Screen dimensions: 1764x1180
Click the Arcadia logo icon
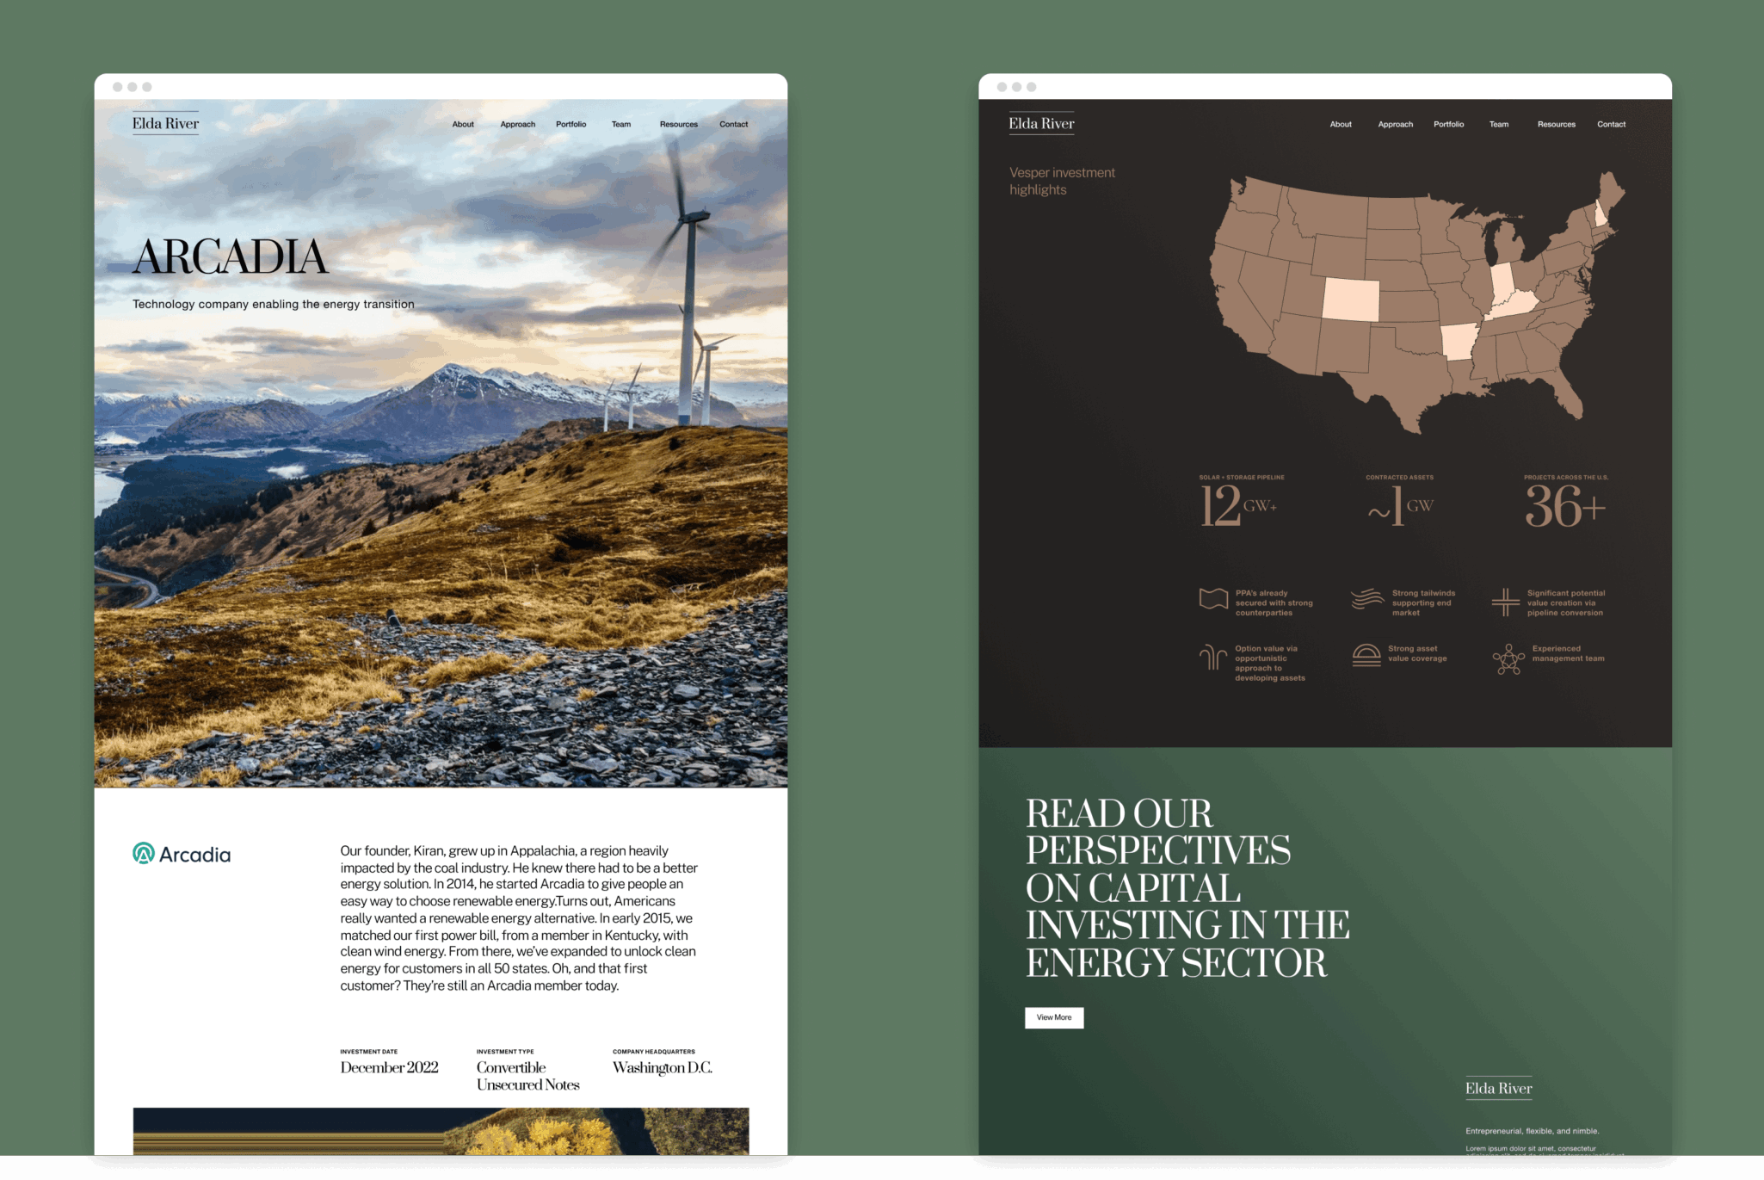pos(144,853)
